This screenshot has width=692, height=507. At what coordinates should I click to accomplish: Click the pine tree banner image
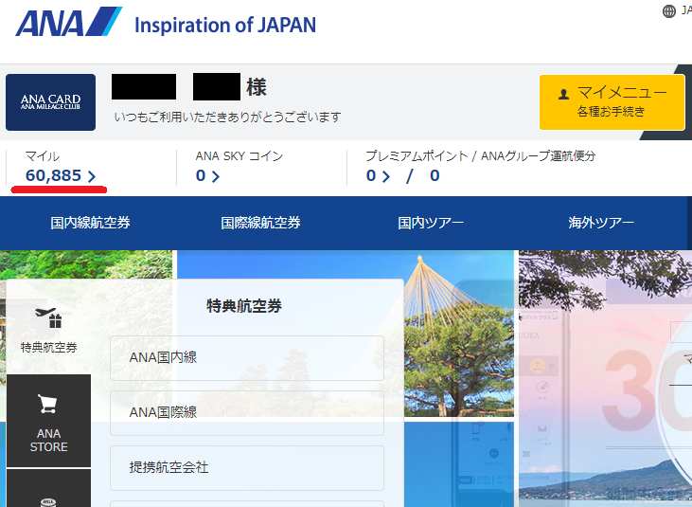point(459,334)
